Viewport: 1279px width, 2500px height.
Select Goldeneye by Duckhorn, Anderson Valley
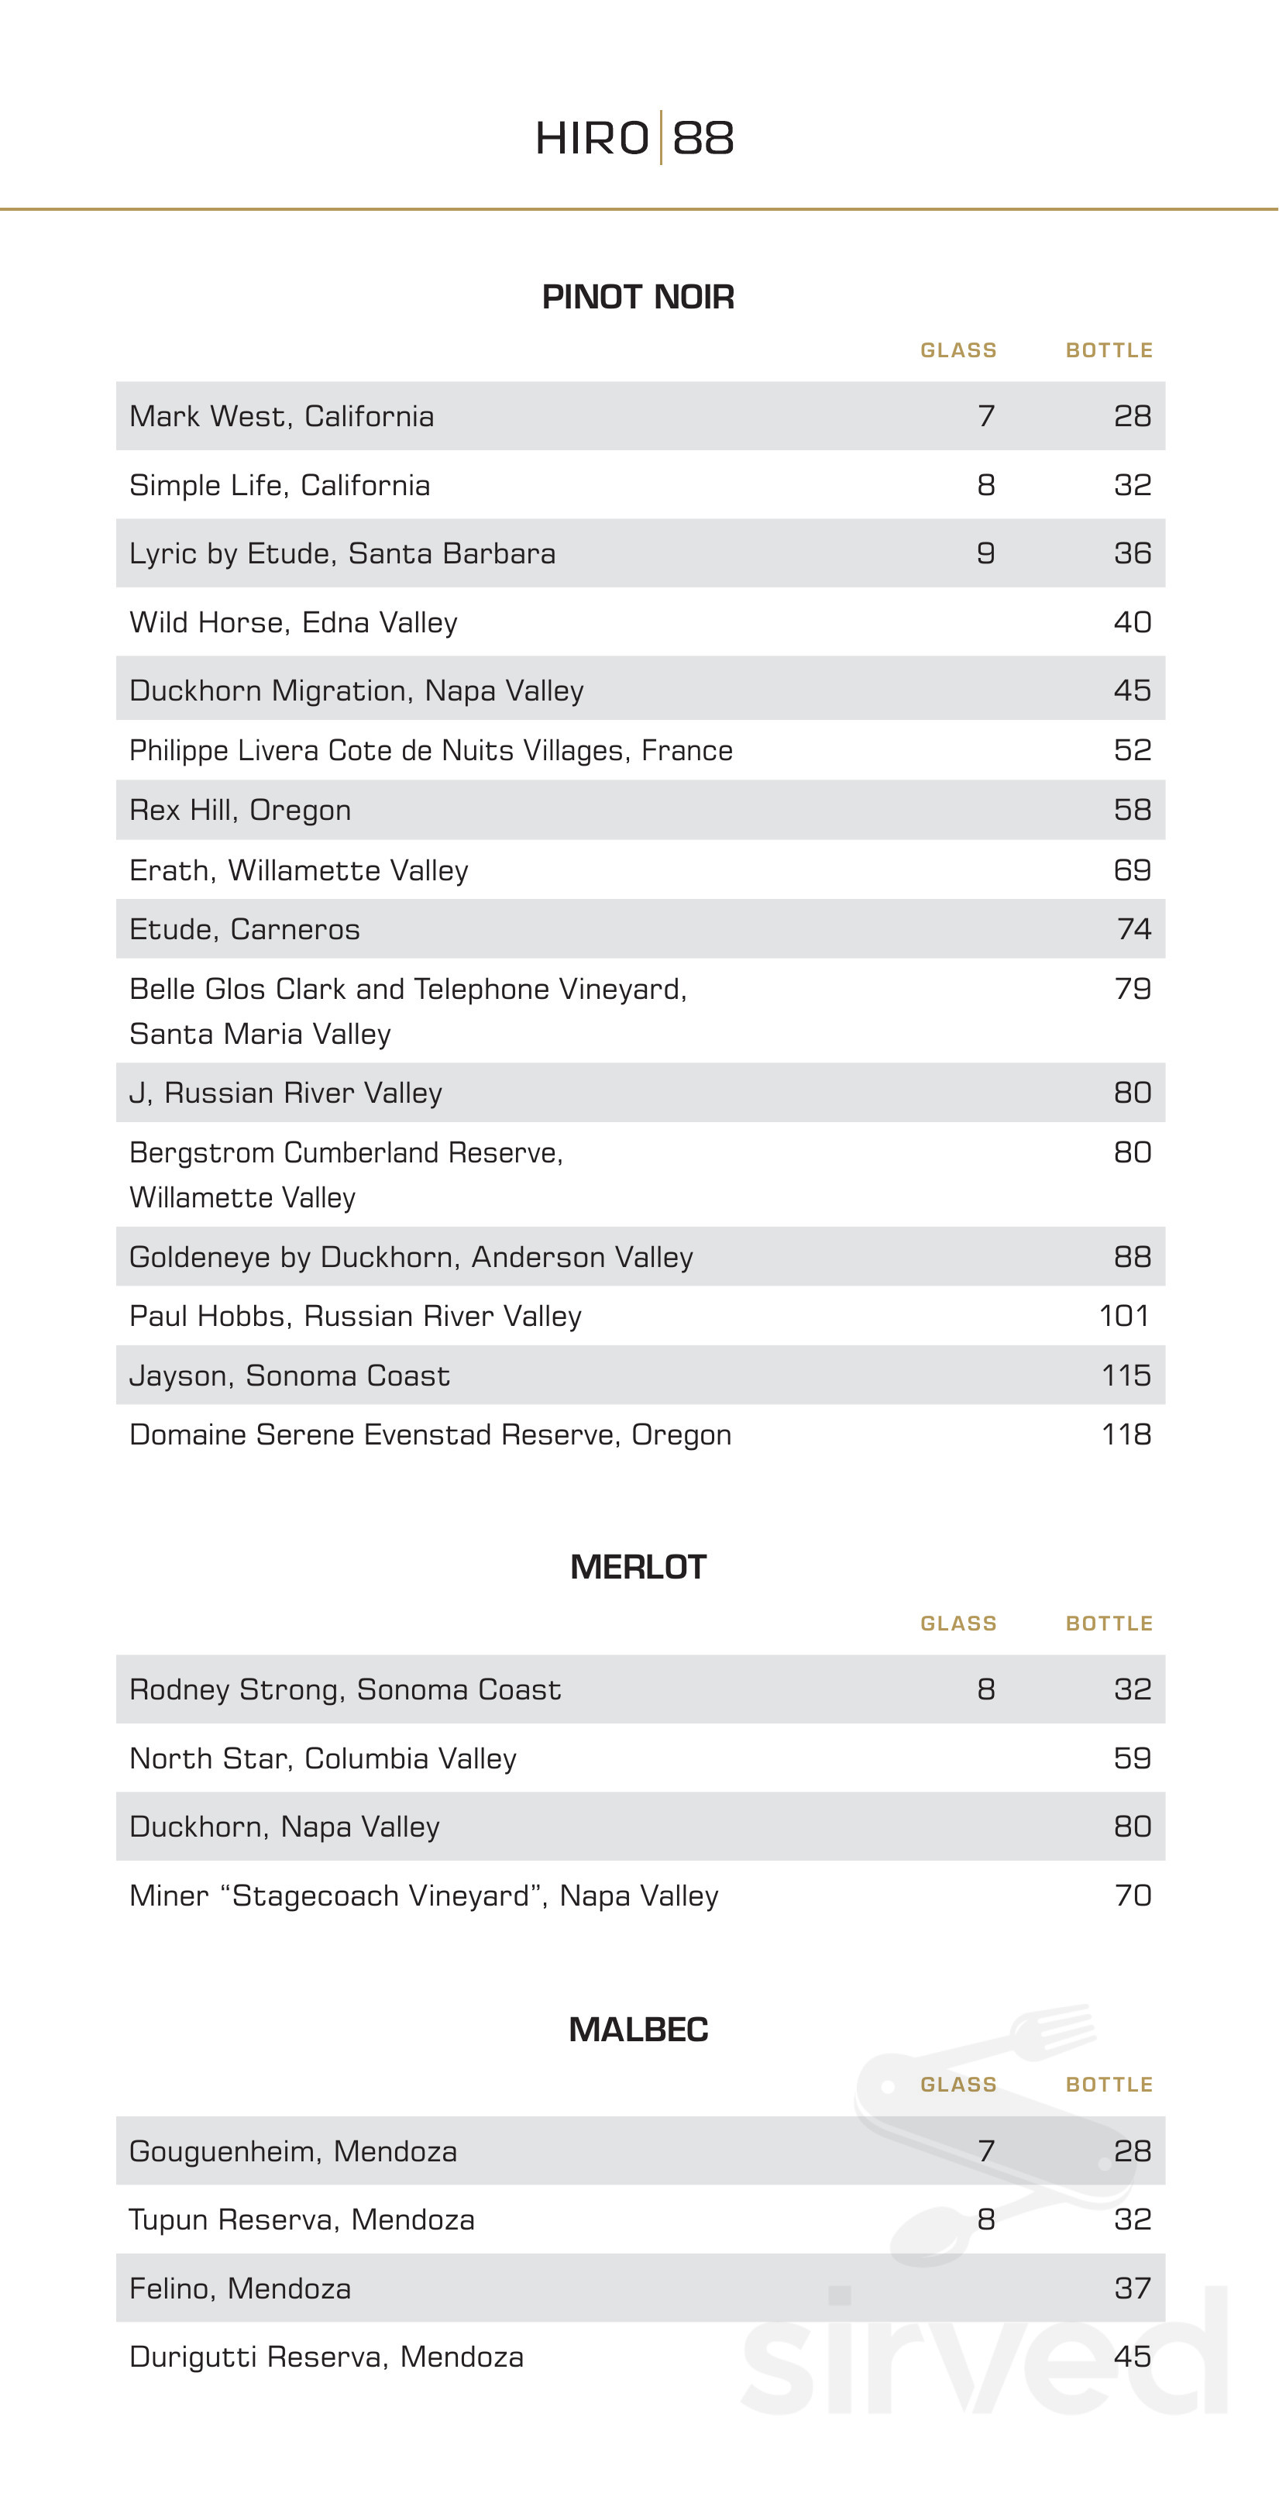click(411, 1257)
